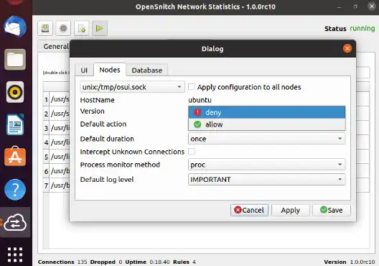Screen dimensions: 379x266
Task: Select row 4 in the statistics table
Action: (46, 142)
